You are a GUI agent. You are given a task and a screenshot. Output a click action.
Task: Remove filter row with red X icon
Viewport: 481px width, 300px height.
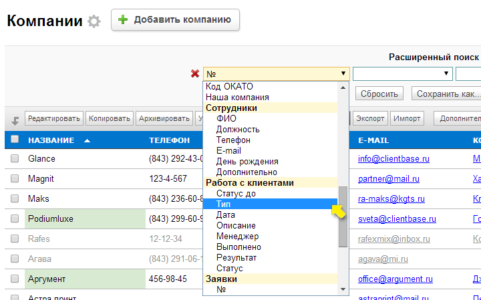[x=195, y=73]
